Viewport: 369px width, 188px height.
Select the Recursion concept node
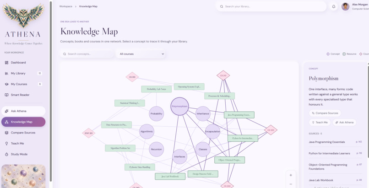(x=156, y=149)
